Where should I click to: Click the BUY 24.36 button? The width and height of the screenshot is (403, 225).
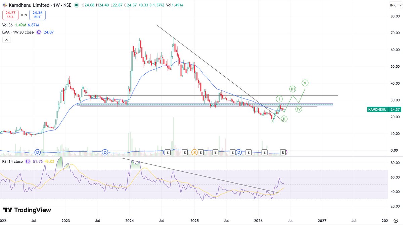coord(37,15)
